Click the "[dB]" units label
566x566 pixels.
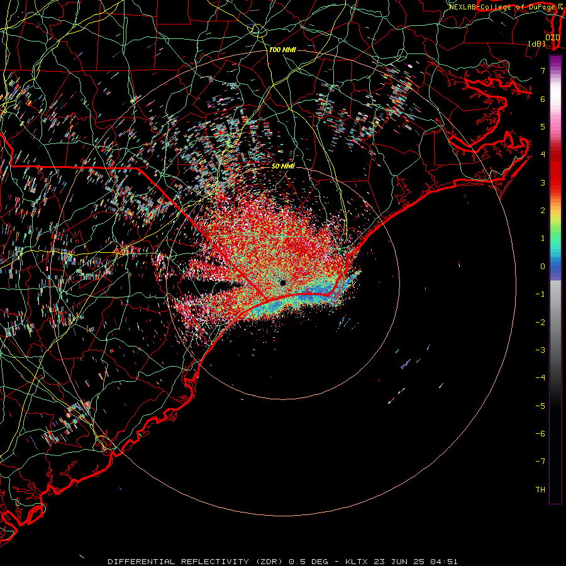tap(536, 43)
